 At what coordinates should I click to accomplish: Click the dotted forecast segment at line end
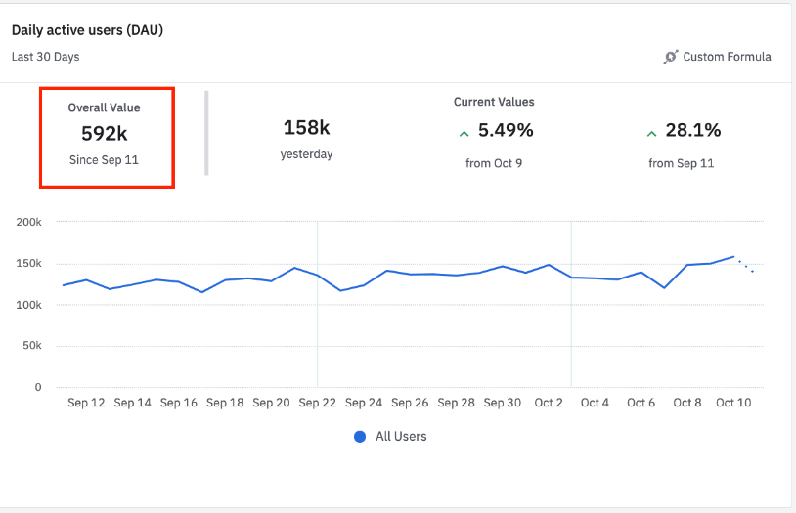tap(745, 265)
